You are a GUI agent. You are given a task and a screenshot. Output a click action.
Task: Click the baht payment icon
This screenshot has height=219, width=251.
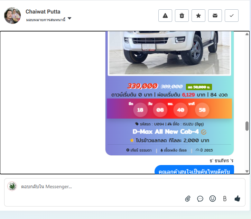(225, 199)
